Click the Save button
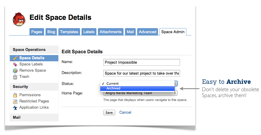This screenshot has height=135, width=261. (109, 112)
